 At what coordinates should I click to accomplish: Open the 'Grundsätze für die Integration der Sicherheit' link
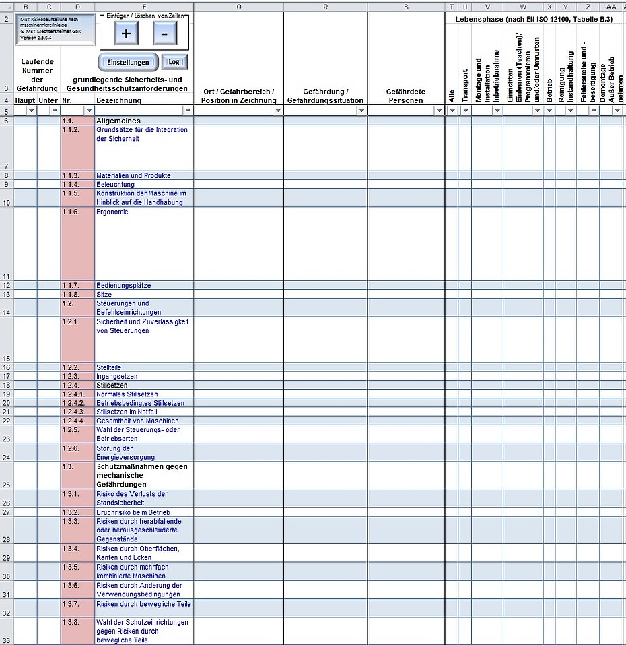[142, 134]
